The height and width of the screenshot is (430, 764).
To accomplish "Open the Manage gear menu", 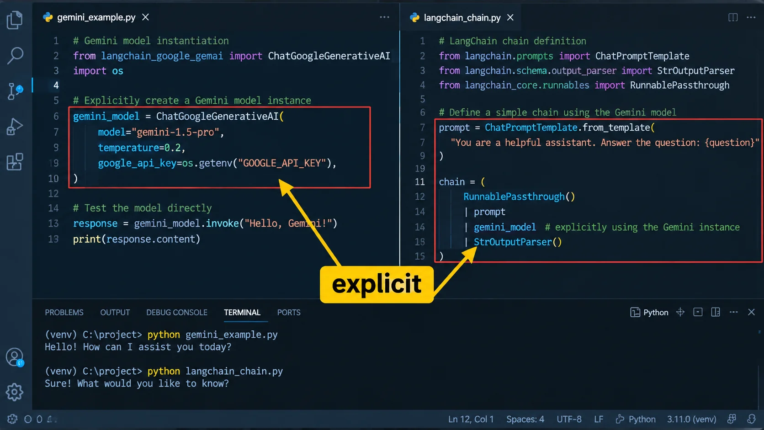I will 15,392.
